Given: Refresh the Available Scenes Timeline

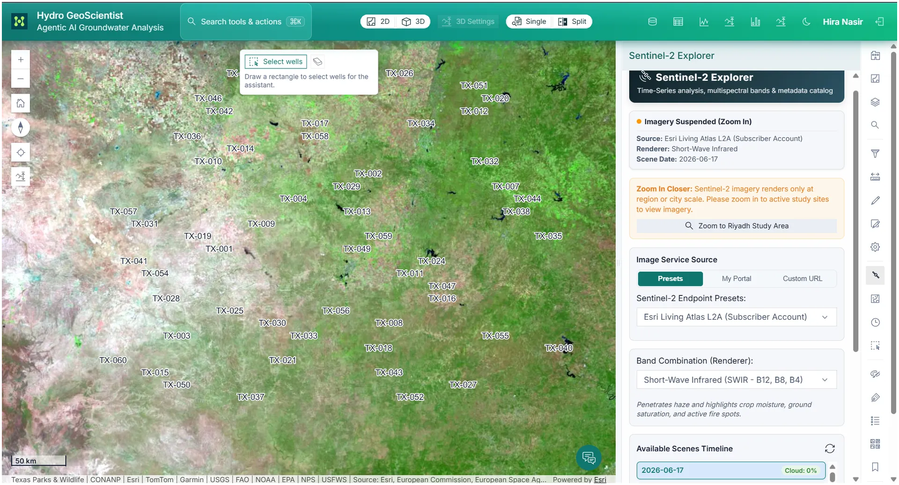Looking at the screenshot, I should click(x=830, y=448).
